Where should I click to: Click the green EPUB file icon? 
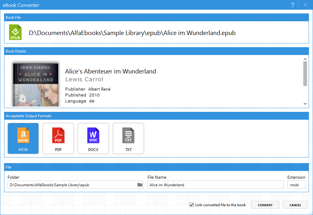click(15, 32)
